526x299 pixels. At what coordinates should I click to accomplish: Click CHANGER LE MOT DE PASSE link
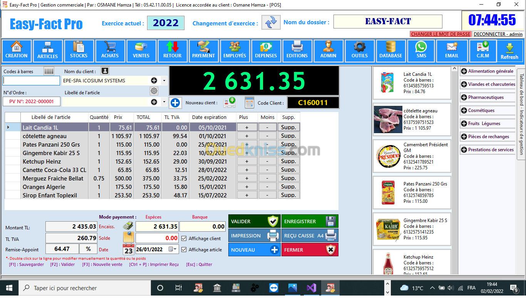click(x=441, y=34)
